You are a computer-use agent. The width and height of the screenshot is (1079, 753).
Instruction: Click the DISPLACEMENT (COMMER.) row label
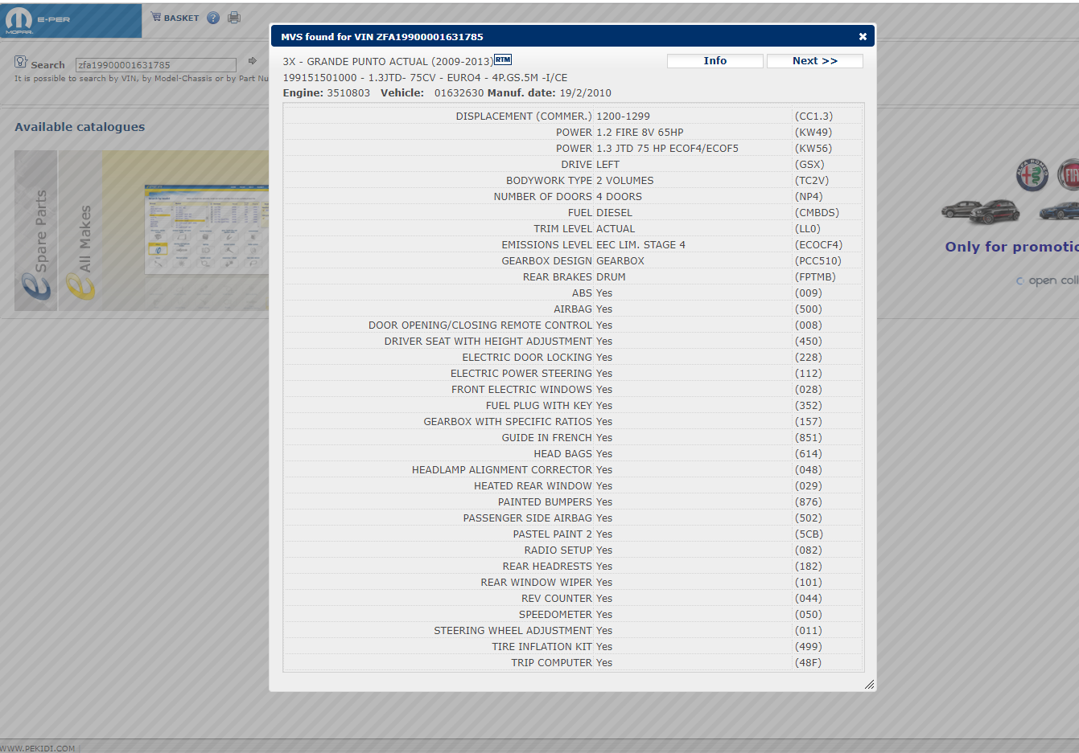pos(524,117)
